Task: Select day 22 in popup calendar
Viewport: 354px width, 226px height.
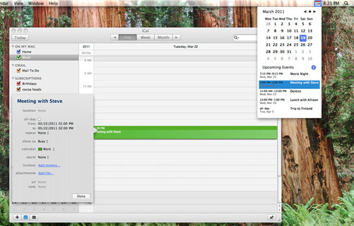Action: click(275, 45)
